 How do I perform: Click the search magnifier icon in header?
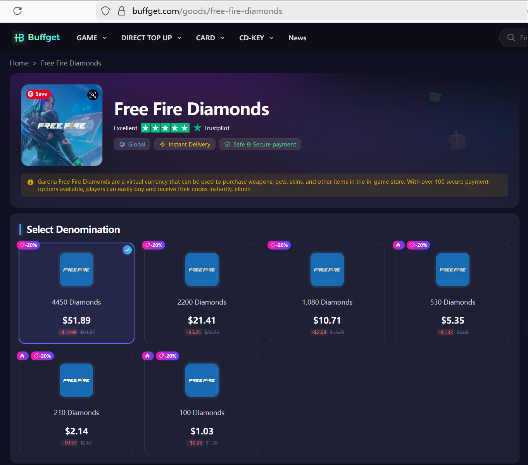511,38
